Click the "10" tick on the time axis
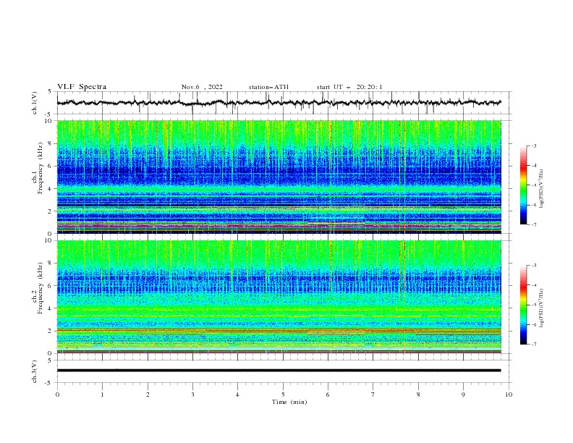 [x=509, y=395]
